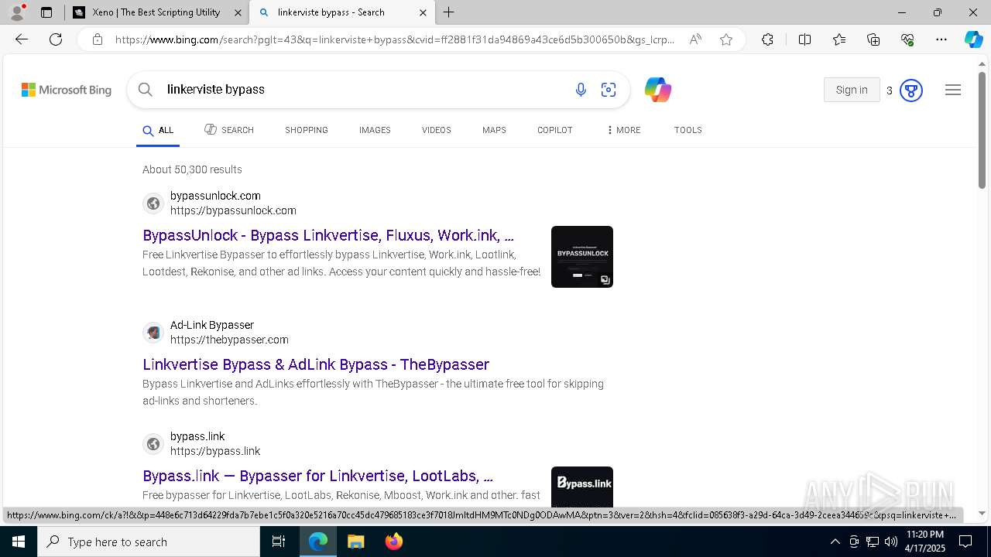This screenshot has width=991, height=557.
Task: Click the Ad-Link Bypasser site favicon
Action: coord(153,333)
